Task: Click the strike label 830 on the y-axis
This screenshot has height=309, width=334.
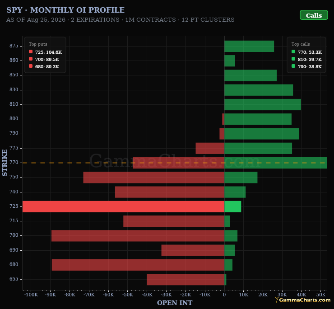Action: [x=14, y=89]
